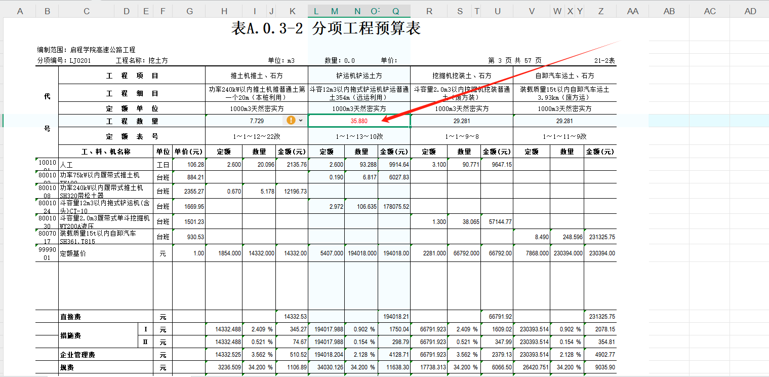Select the 4128.71 management fee cell
The image size is (769, 377).
coord(394,355)
